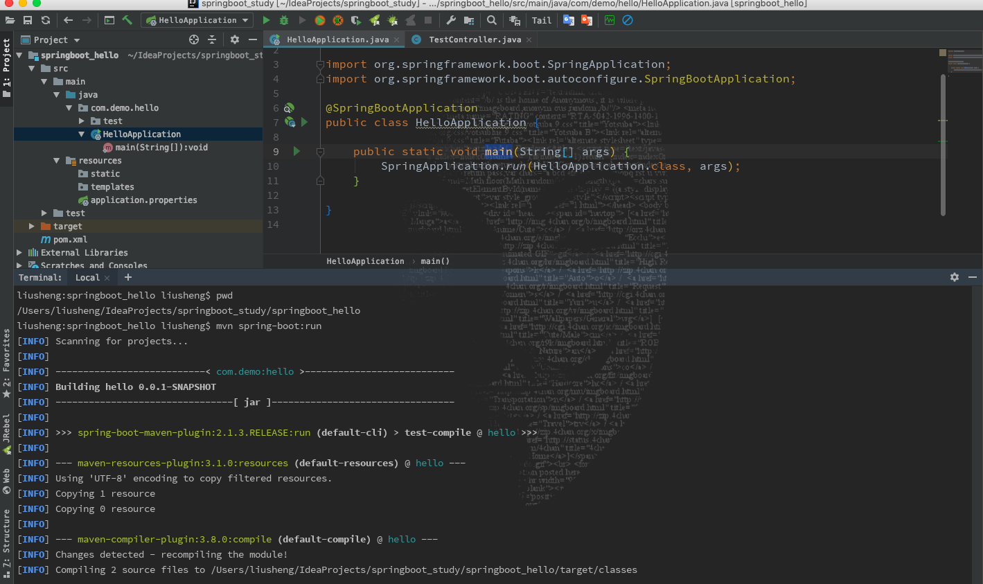This screenshot has width=983, height=584.
Task: Collapse the com.demo.hello package
Action: (69, 107)
